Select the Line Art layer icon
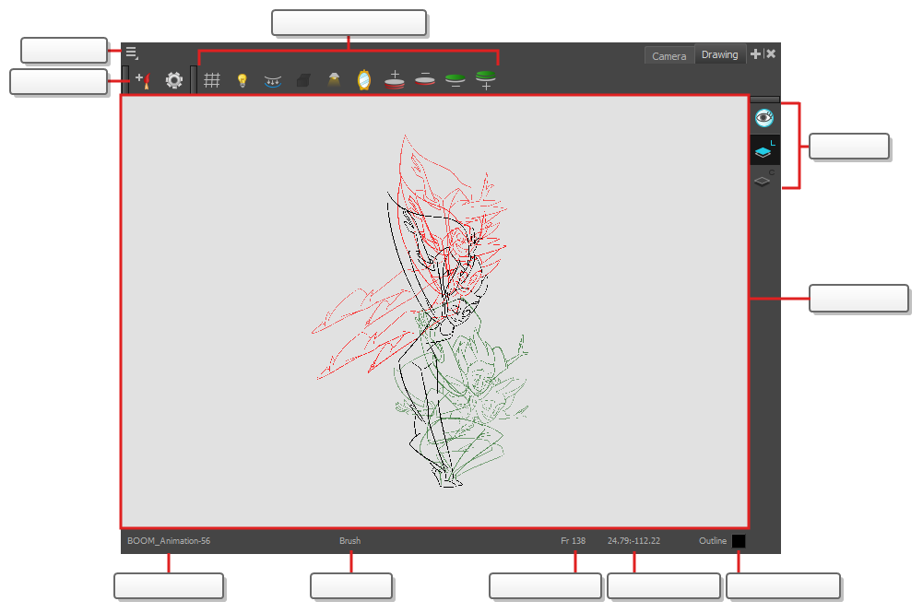Image resolution: width=923 pixels, height=613 pixels. 763,151
